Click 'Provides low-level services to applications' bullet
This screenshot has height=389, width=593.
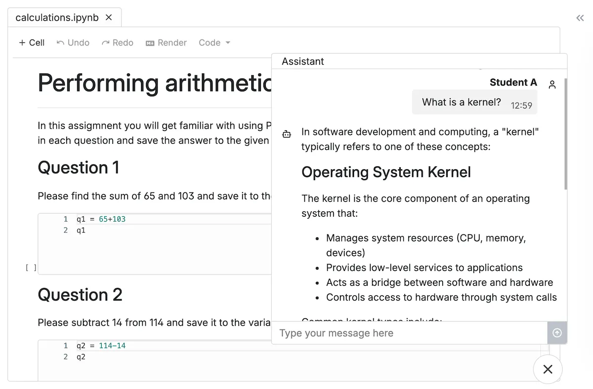[x=424, y=268]
